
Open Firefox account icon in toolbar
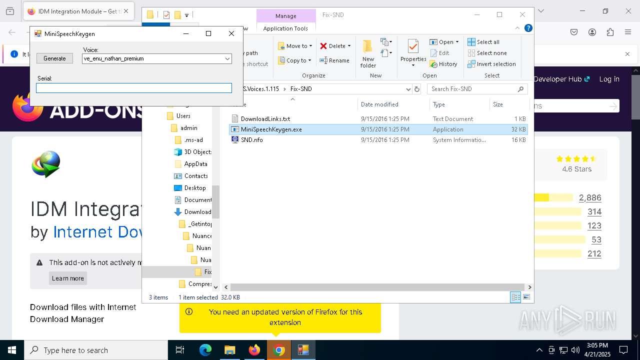(x=592, y=32)
